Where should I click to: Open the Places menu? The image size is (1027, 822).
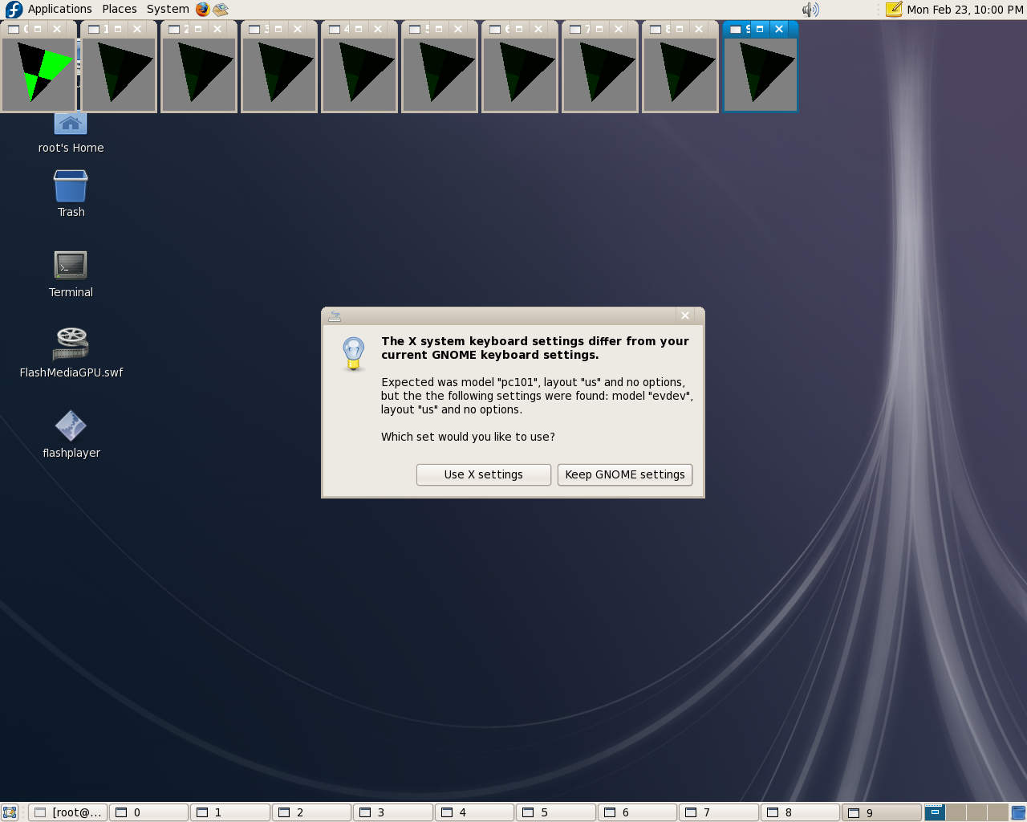coord(119,10)
